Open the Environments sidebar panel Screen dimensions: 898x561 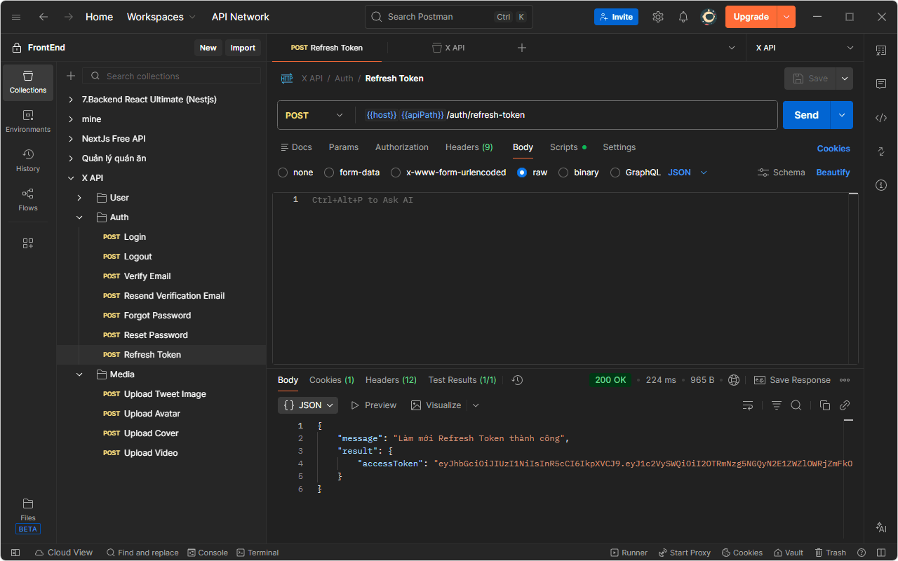pyautogui.click(x=28, y=121)
